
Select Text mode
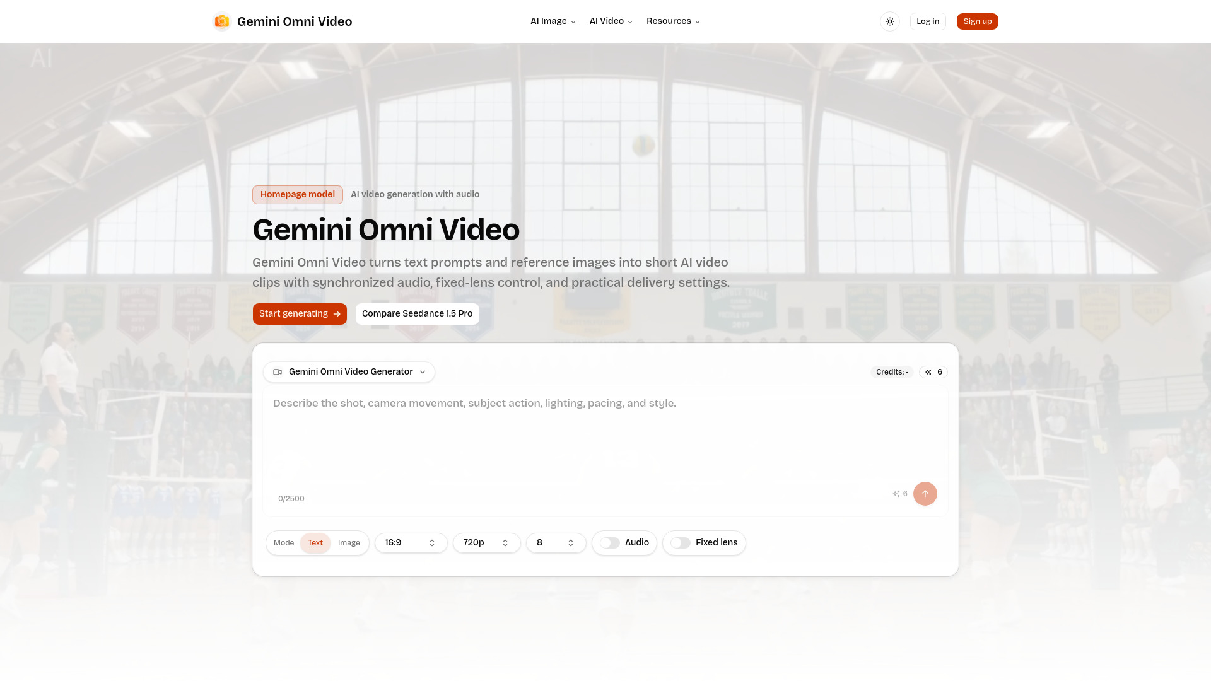click(315, 543)
